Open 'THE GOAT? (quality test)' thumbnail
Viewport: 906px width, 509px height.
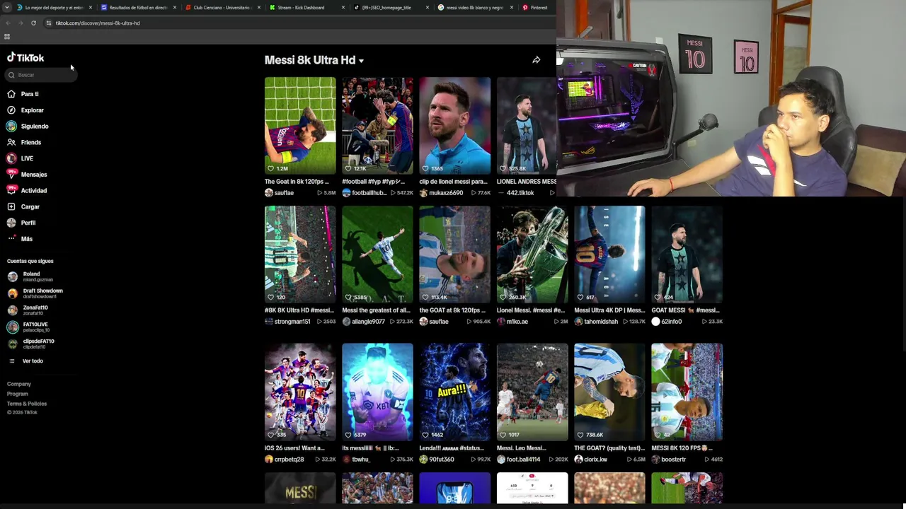[x=609, y=392]
